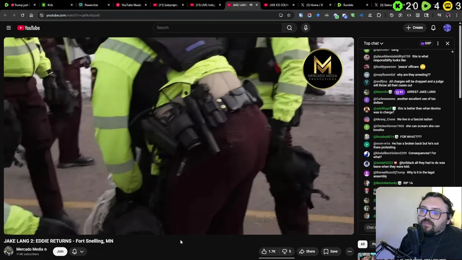Image resolution: width=462 pixels, height=260 pixels.
Task: Open the Mercado Media channel avatar
Action: tap(9, 251)
